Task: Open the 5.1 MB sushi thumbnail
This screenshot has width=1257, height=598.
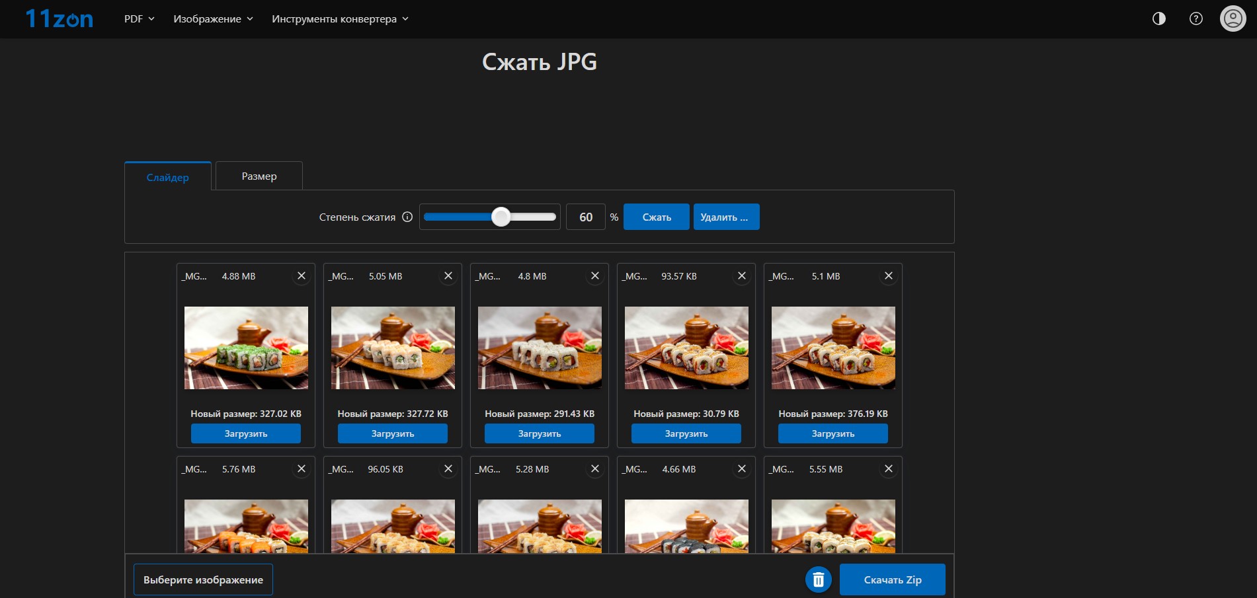Action: click(x=833, y=348)
